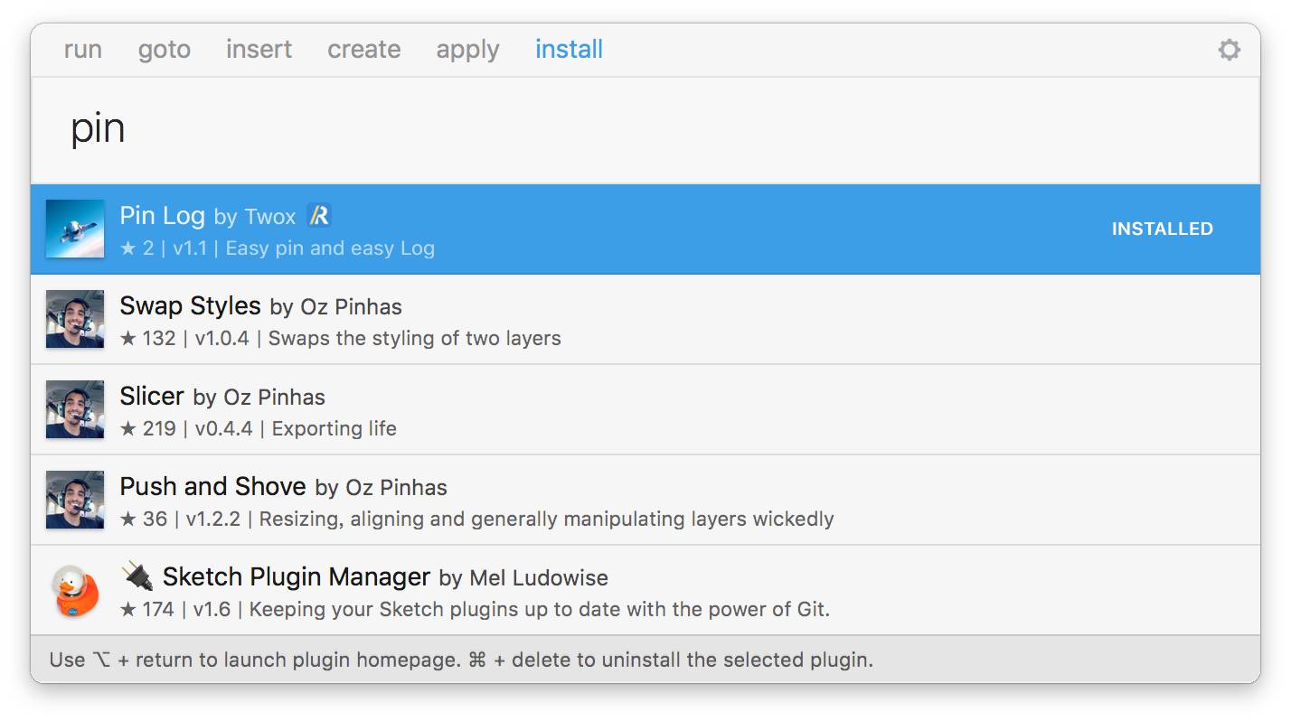
Task: Click 'by Oz Pinhas' on Swap Styles row
Action: 336,307
